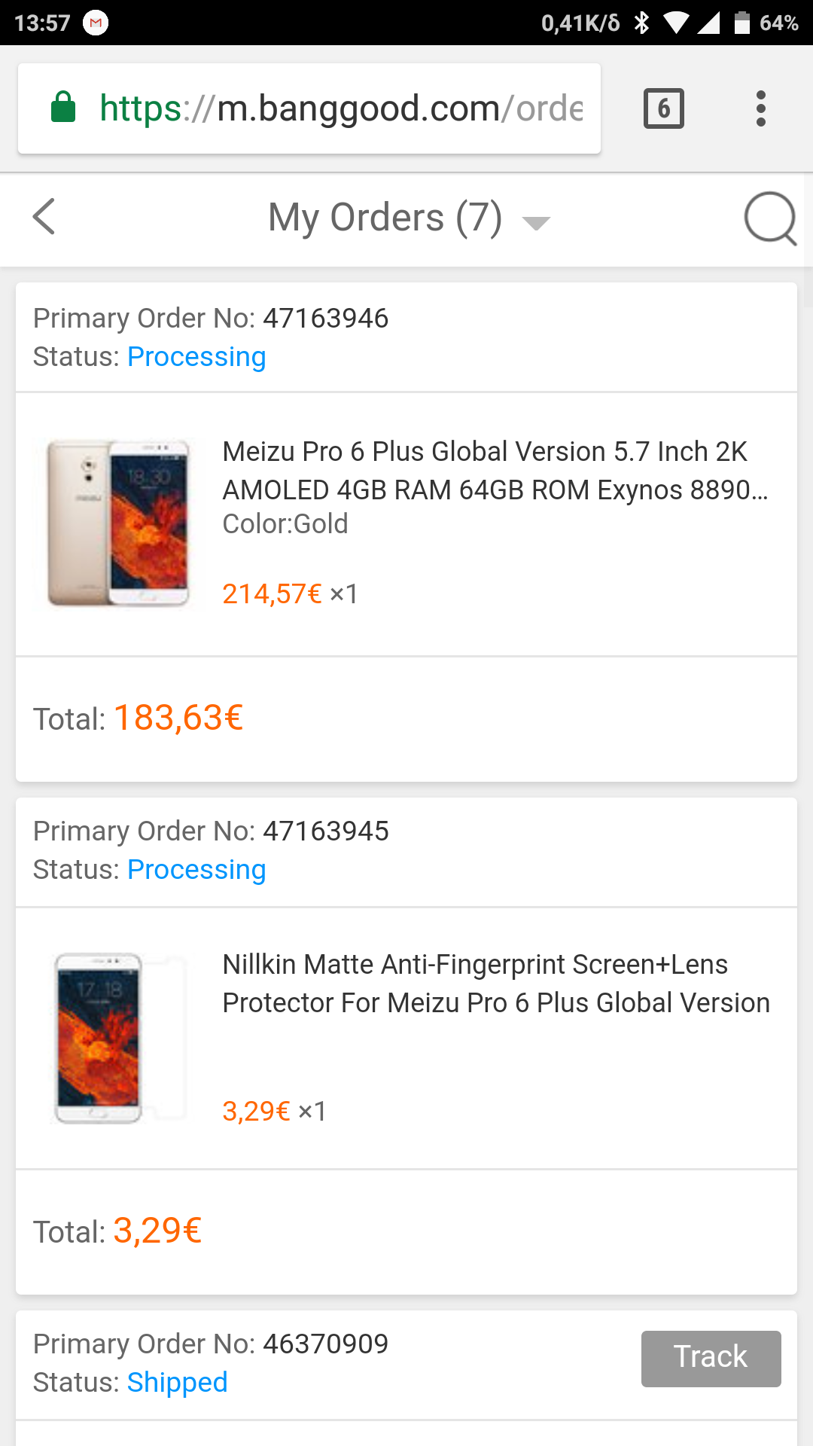Tap the green lock security icon
Viewport: 813px width, 1446px height.
pos(63,108)
